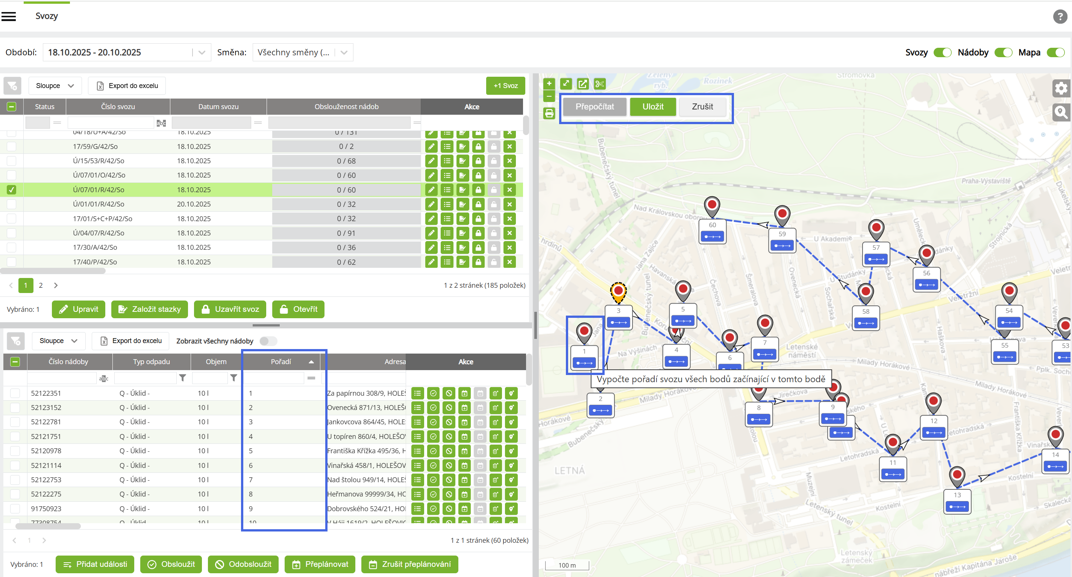Click the map search magnifier icon
This screenshot has height=577, width=1072.
point(1060,112)
